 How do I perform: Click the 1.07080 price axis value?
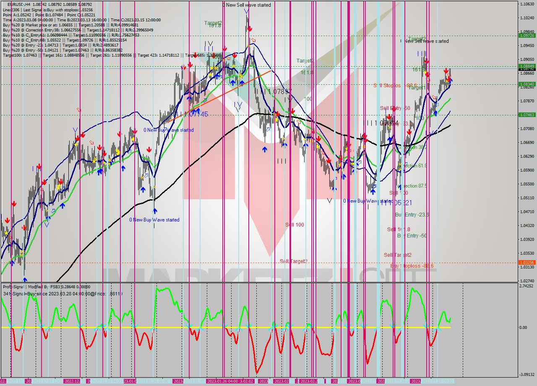(527, 128)
